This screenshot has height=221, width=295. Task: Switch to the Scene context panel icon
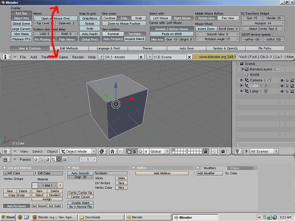point(65,159)
